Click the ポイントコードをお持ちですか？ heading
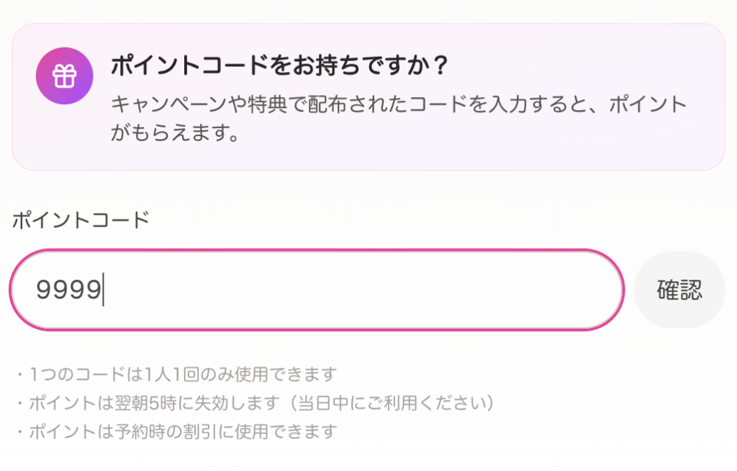Image resolution: width=737 pixels, height=471 pixels. 279,66
